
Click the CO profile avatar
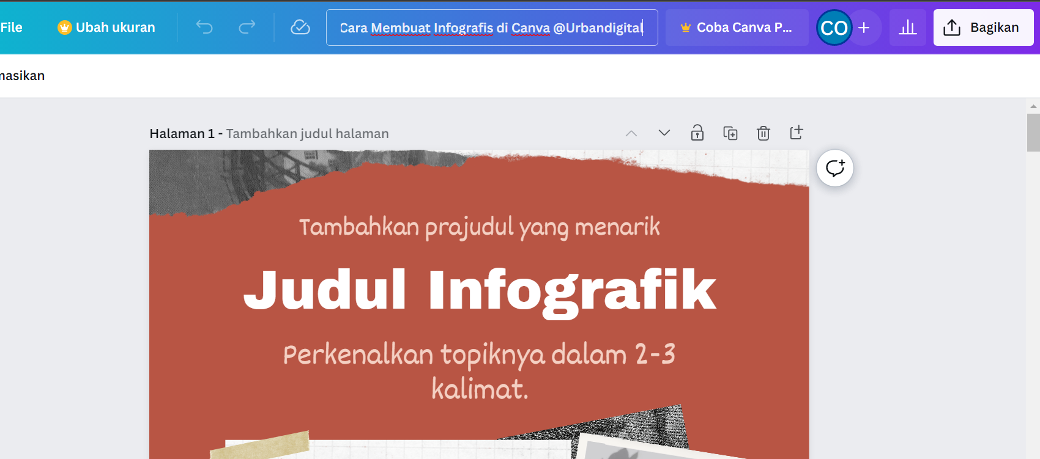click(834, 28)
